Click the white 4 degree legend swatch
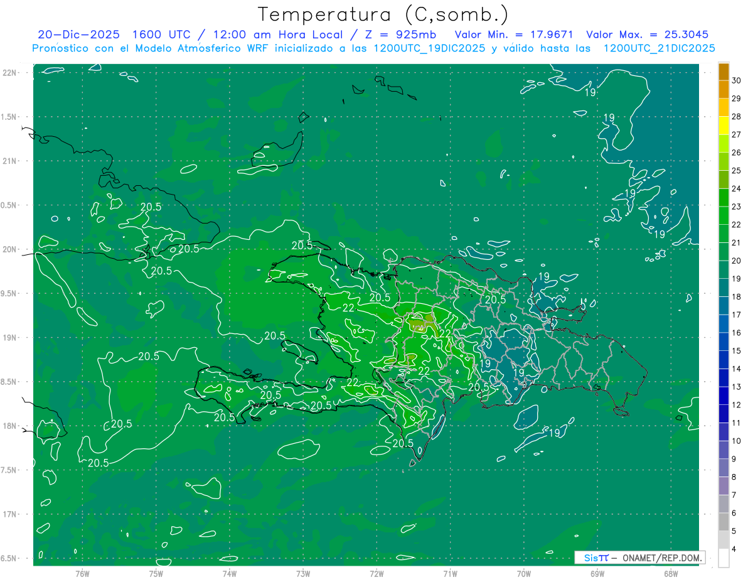This screenshot has width=753, height=582. coord(724,558)
